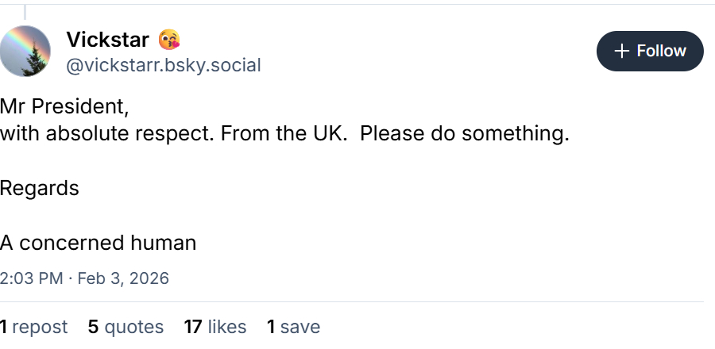Click the "with absolute respect" sentence

[107, 133]
